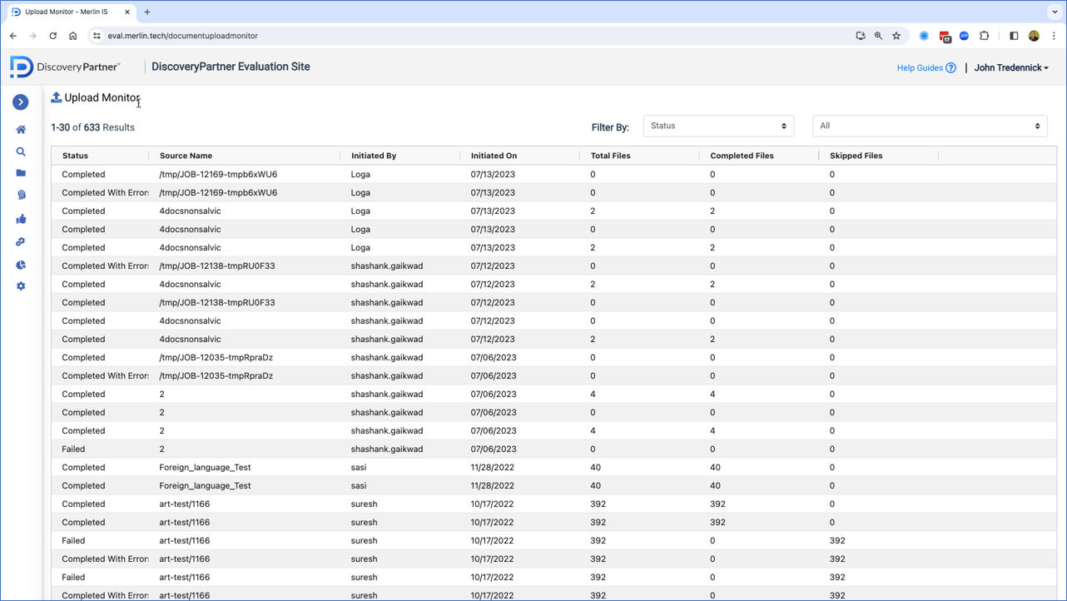
Task: Open settings gear icon in the sidebar
Action: point(21,286)
